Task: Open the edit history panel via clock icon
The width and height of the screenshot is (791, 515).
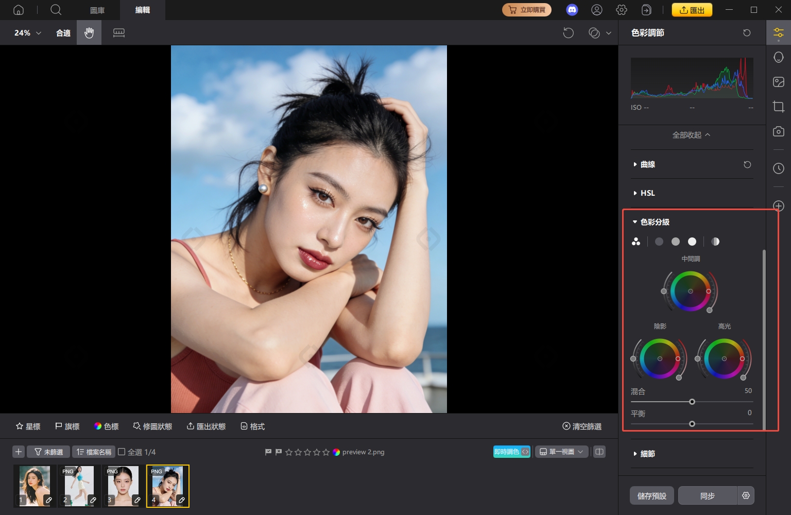Action: [x=779, y=168]
